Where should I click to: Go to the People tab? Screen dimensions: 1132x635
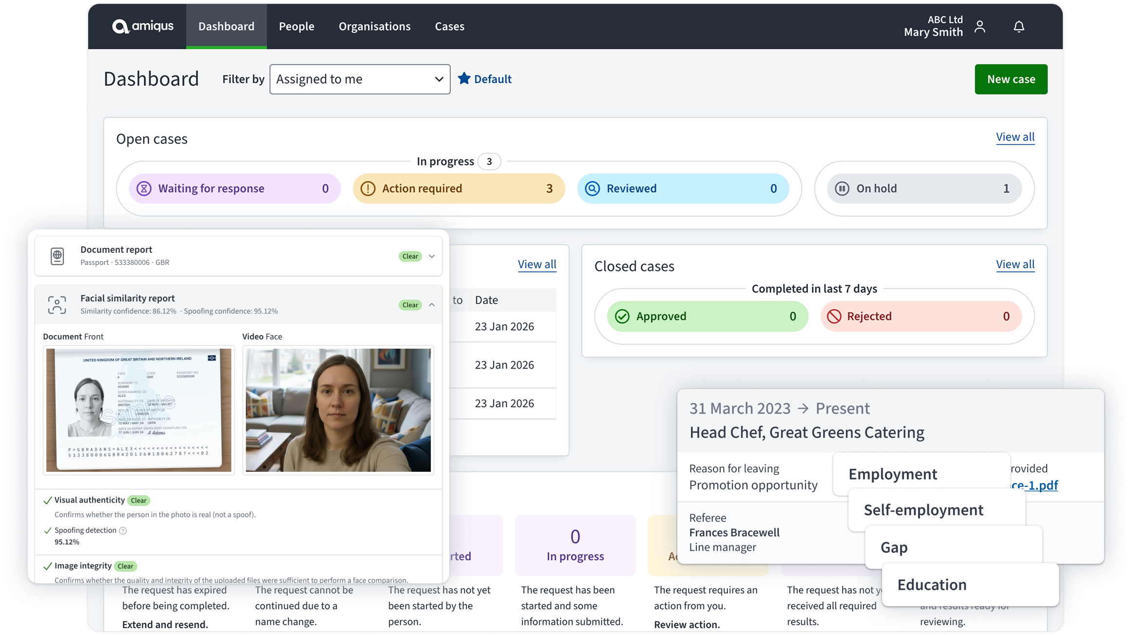[x=296, y=26]
